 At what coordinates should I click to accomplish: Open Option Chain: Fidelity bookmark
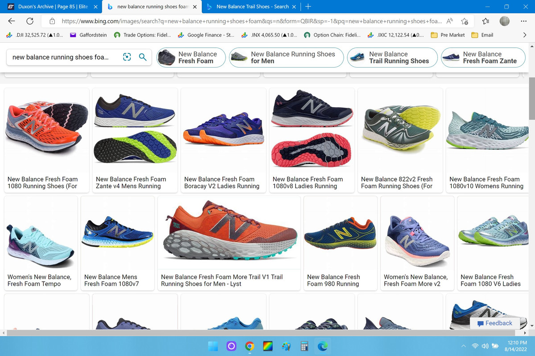tap(332, 35)
